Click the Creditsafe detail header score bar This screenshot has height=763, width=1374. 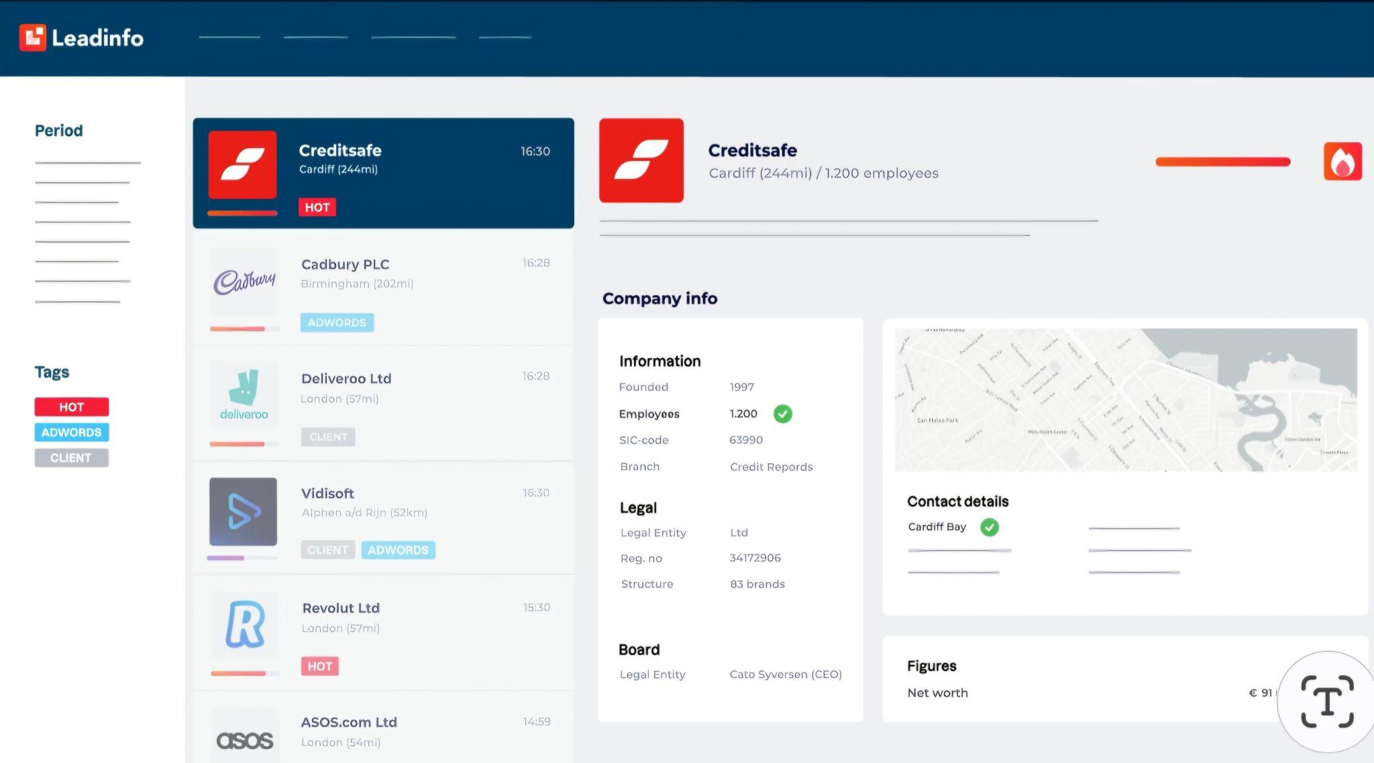[1223, 162]
